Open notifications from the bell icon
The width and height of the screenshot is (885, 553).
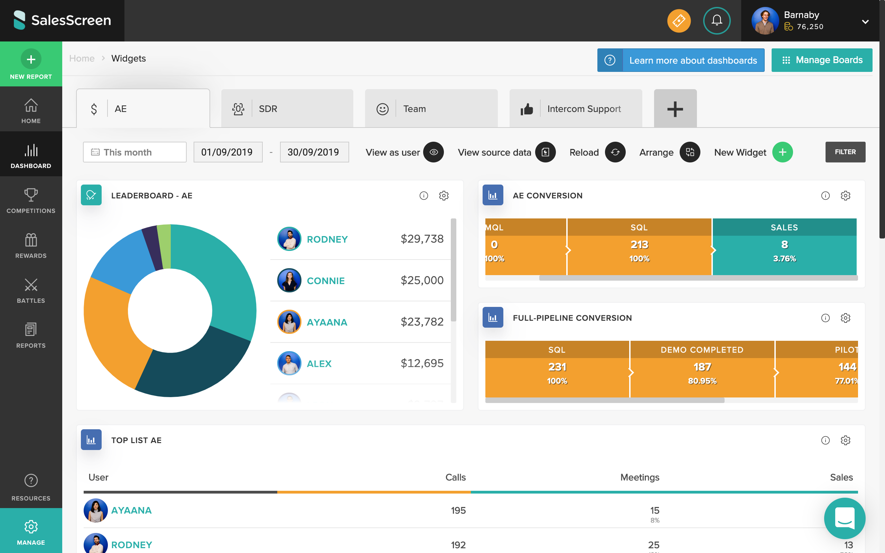[716, 21]
